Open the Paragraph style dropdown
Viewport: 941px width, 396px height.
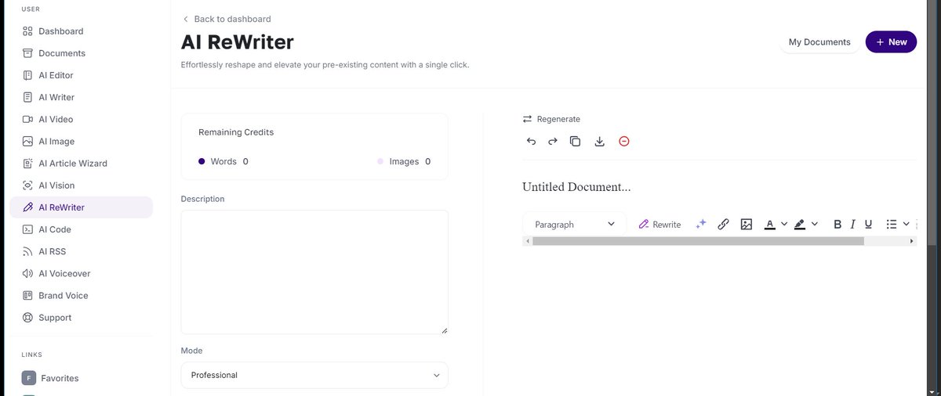tap(574, 224)
